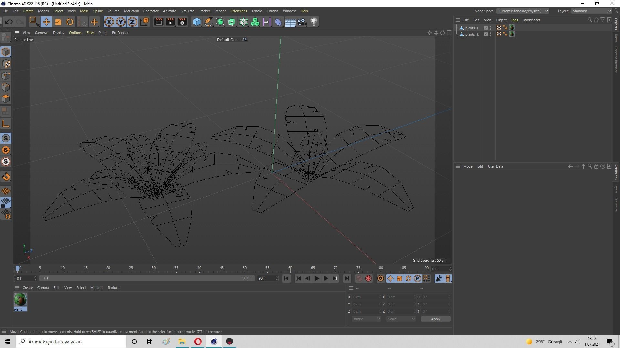
Task: Click the timeline preview range bar
Action: 147,278
